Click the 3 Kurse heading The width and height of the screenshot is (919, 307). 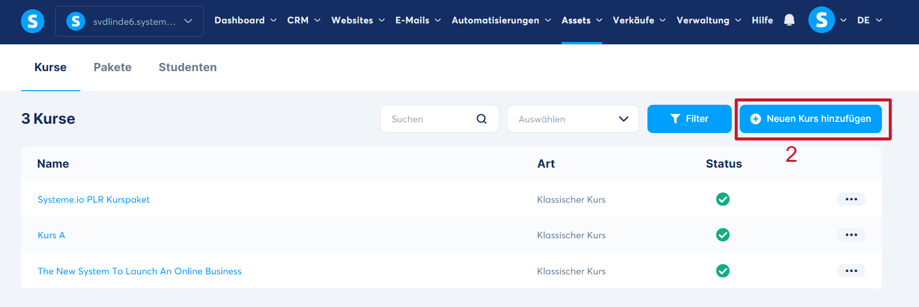click(48, 119)
